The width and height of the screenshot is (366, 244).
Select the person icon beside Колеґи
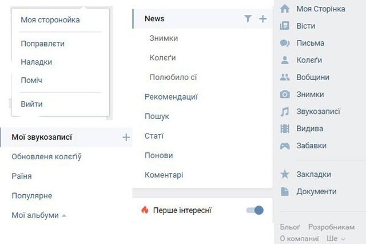(x=285, y=60)
